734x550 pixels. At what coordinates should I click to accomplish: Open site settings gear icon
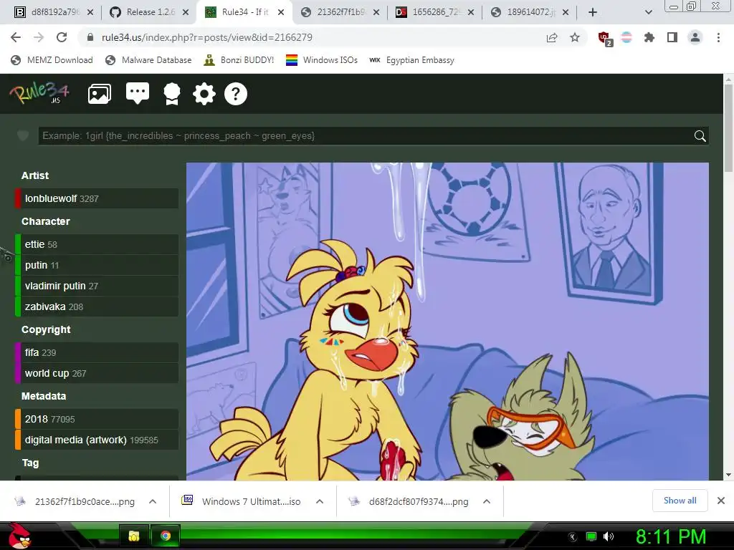pos(204,94)
